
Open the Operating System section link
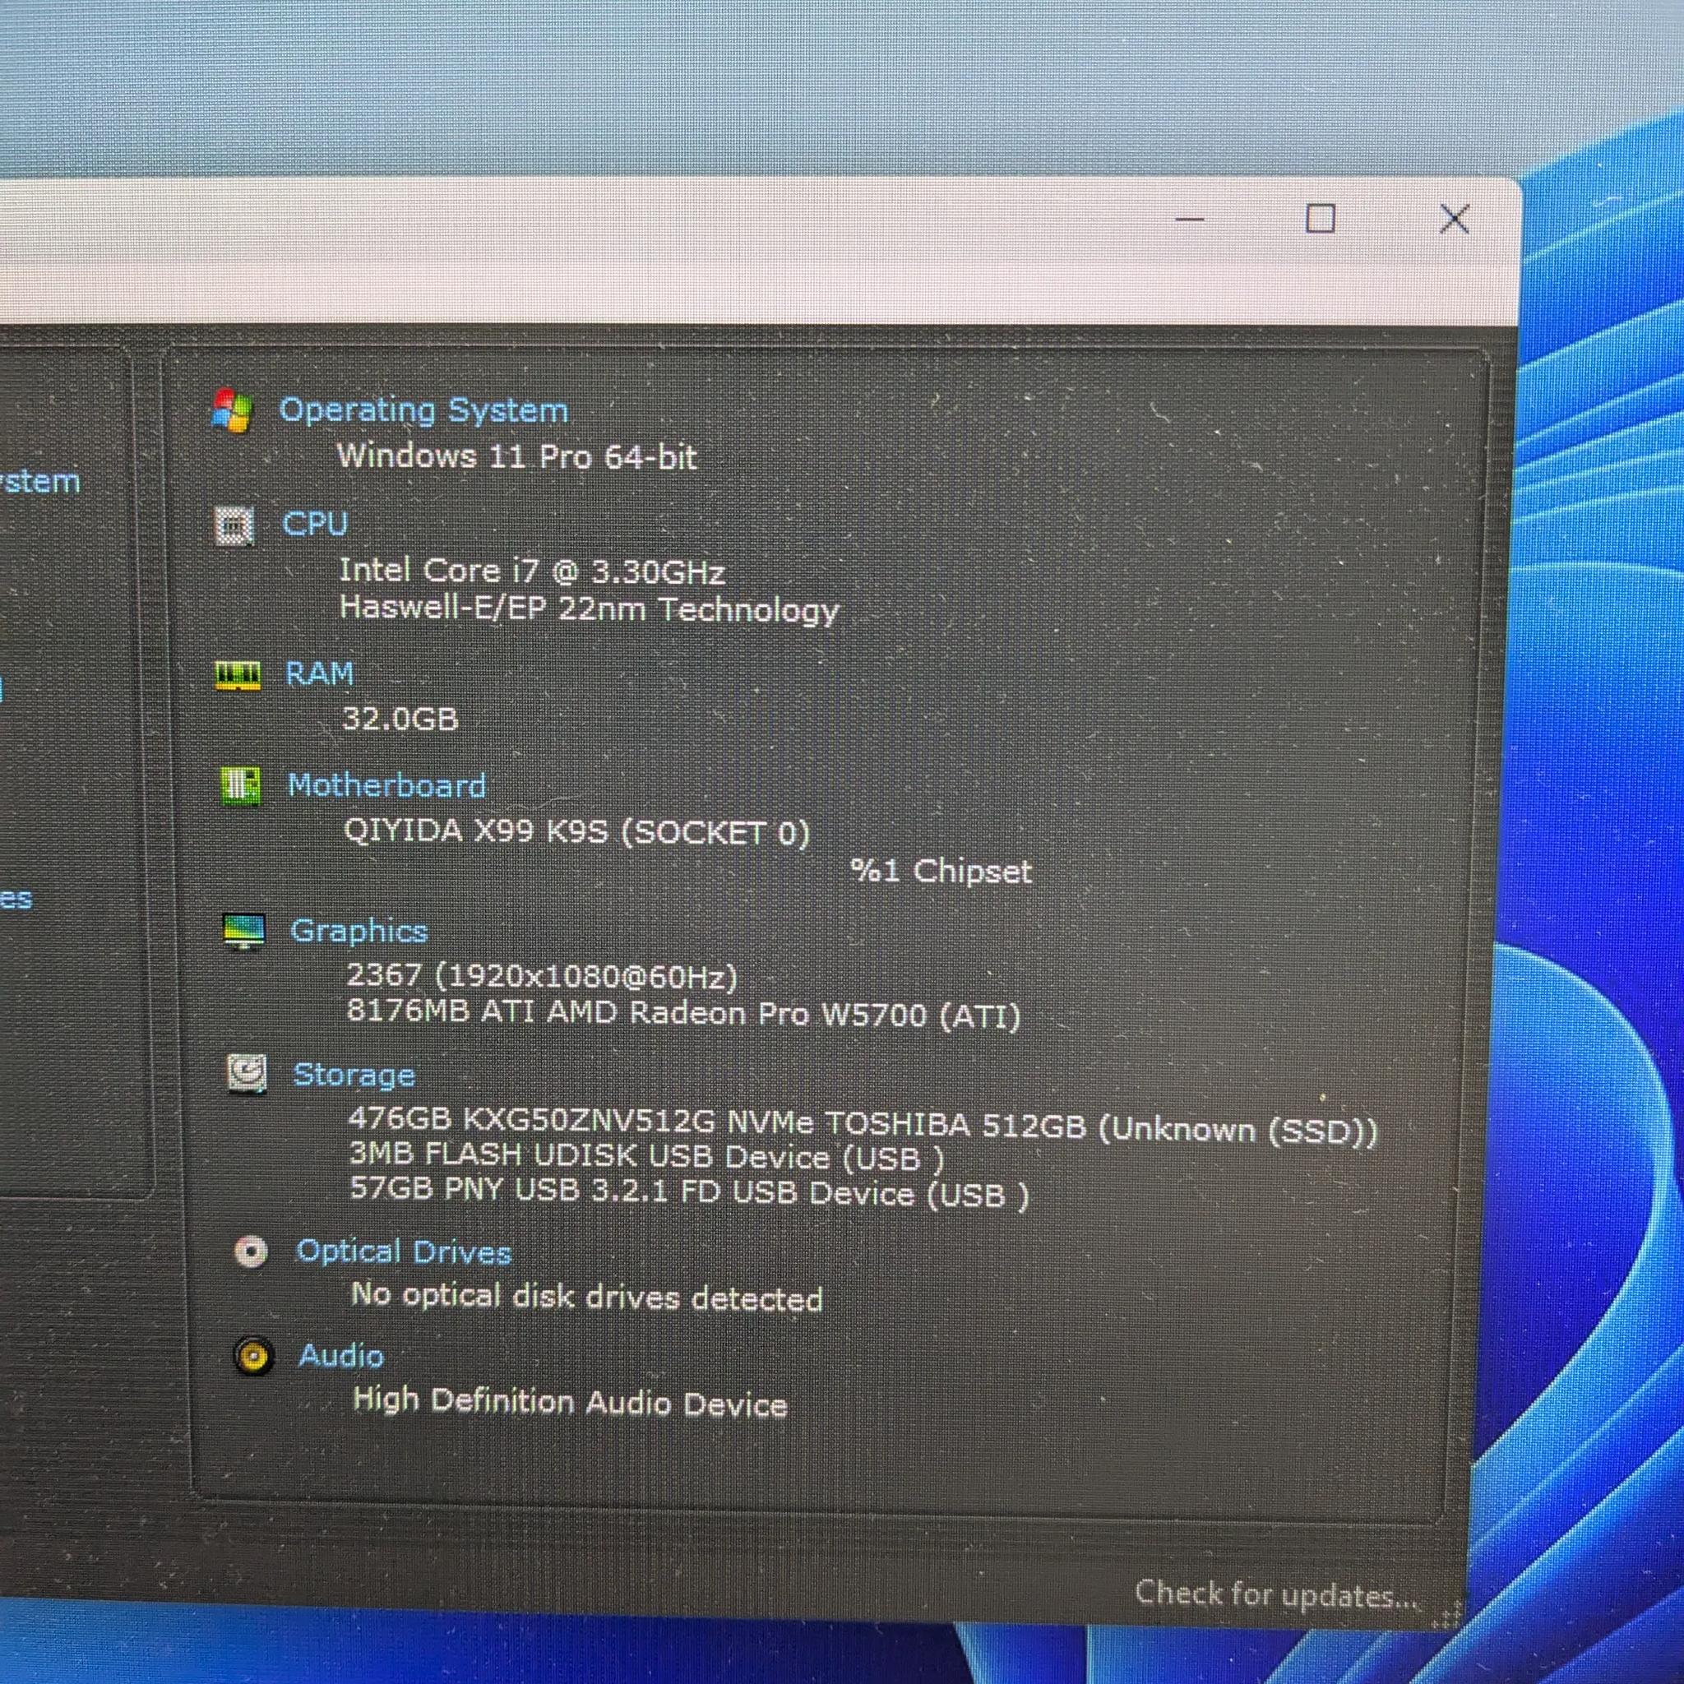point(423,410)
